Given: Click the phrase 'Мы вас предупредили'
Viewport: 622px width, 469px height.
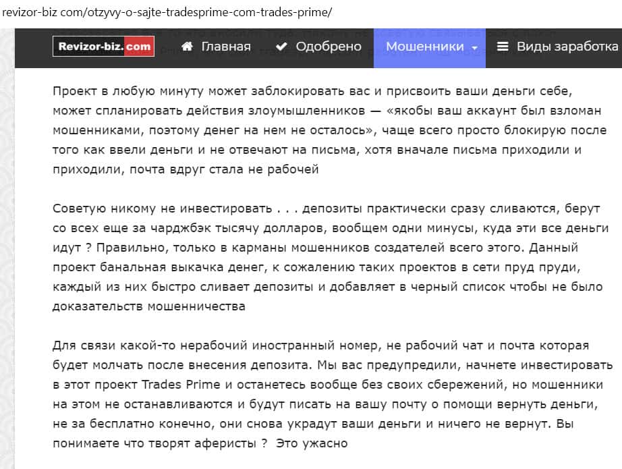Looking at the screenshot, I should (x=387, y=364).
